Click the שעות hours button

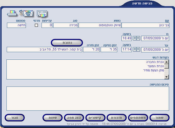click(52, 118)
